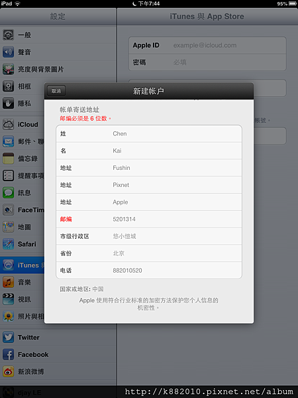
Task: Tap the address field containing Apple
Action: (x=149, y=202)
